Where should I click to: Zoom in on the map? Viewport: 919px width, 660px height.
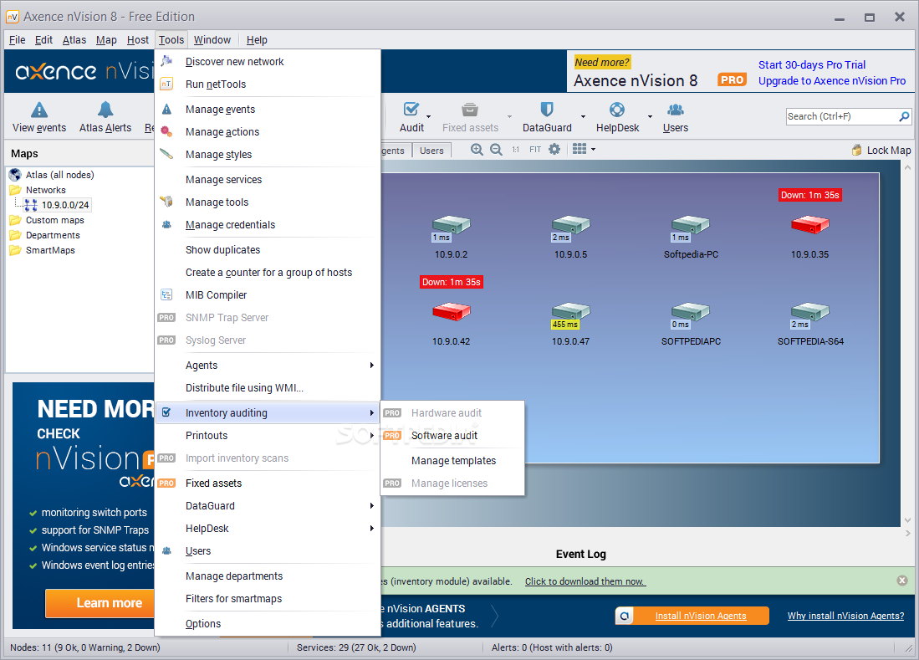tap(477, 150)
